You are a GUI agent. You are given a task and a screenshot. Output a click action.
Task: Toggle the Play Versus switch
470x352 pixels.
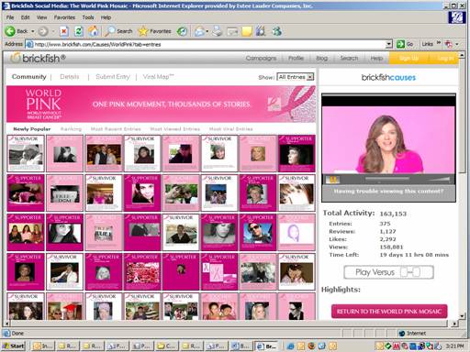(x=411, y=272)
